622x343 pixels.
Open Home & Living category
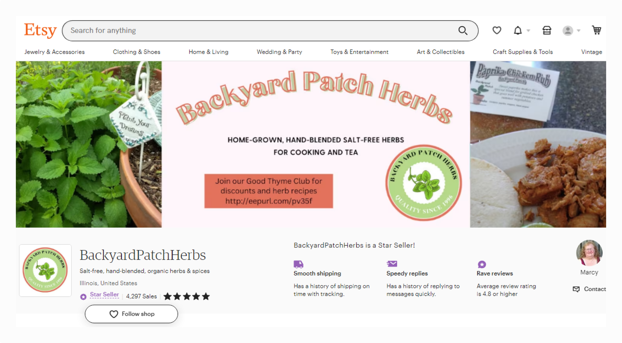point(208,52)
